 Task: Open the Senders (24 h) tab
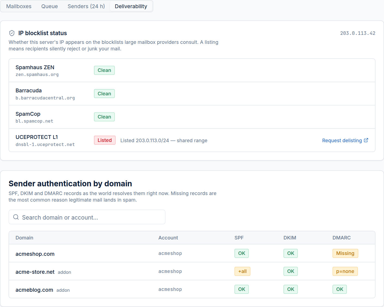coord(86,6)
